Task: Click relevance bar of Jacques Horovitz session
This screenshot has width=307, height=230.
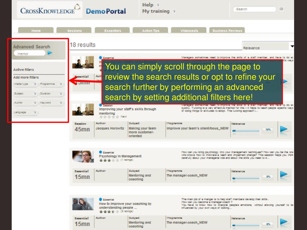Action: [x=246, y=131]
